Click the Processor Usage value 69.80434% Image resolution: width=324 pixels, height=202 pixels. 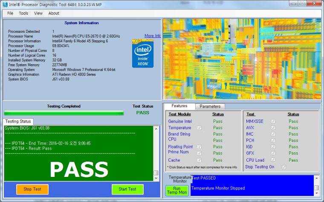pyautogui.click(x=61, y=46)
